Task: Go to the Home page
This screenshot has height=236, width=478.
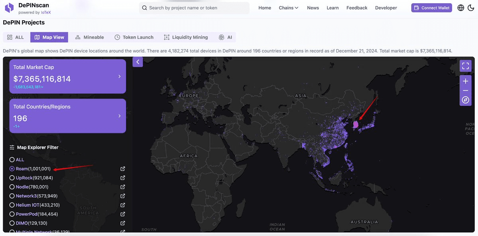Action: [x=265, y=8]
